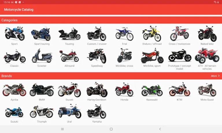This screenshot has width=222, height=133.
Task: Open the Aprilia brand motorcycle image
Action: coord(14,90)
